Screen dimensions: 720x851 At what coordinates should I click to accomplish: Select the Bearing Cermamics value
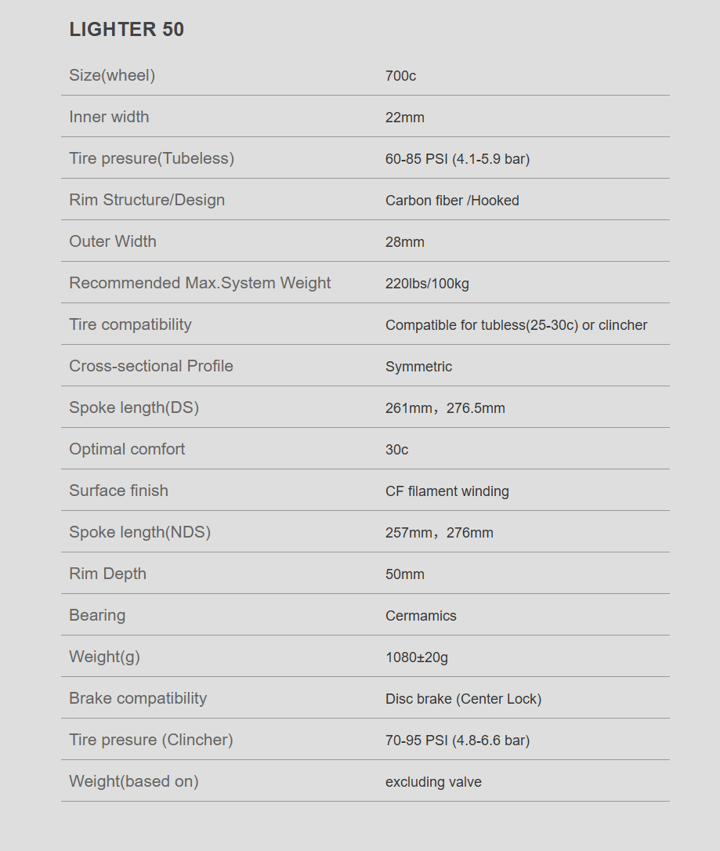[421, 616]
